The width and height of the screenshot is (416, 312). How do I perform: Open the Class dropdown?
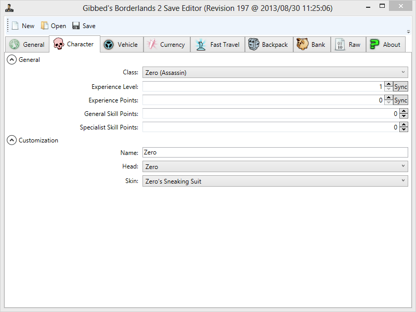tap(275, 73)
